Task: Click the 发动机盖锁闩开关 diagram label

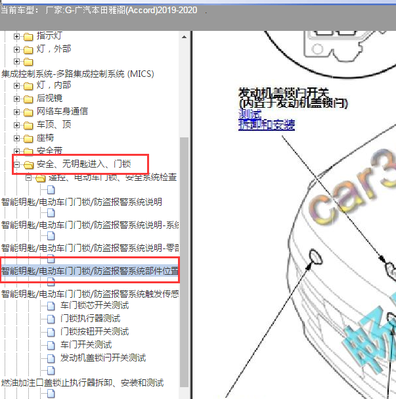Action: 293,98
